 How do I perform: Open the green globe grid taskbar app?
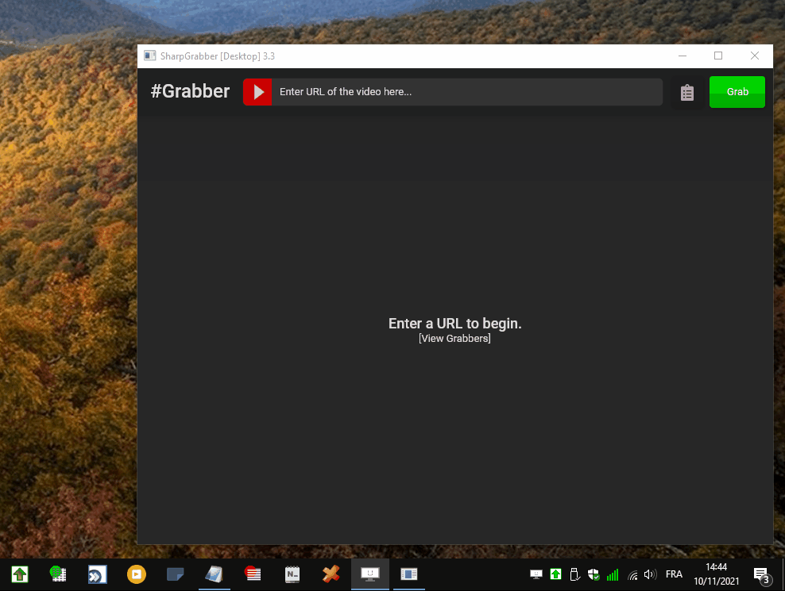click(x=58, y=574)
